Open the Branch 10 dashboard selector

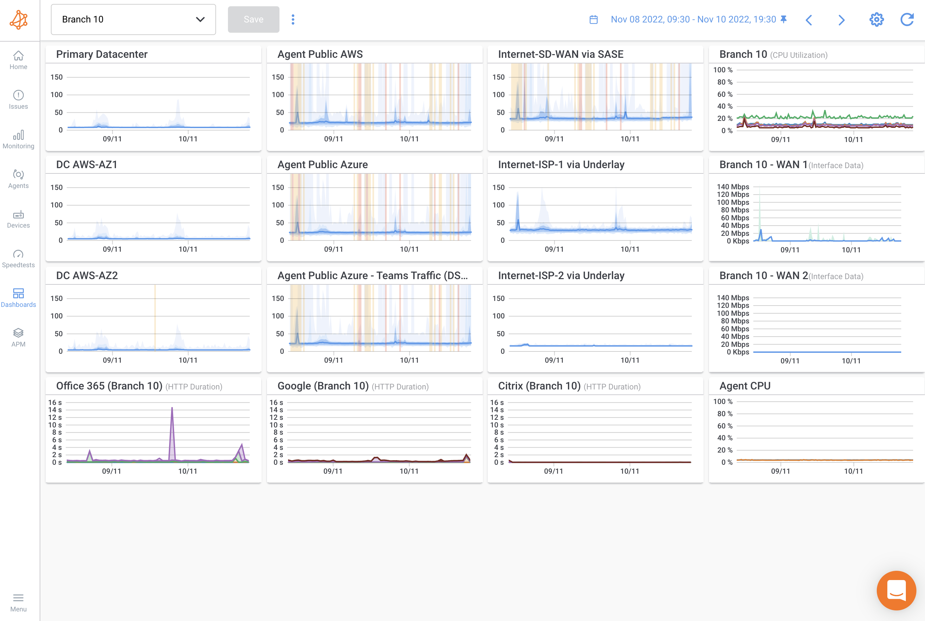[x=133, y=19]
